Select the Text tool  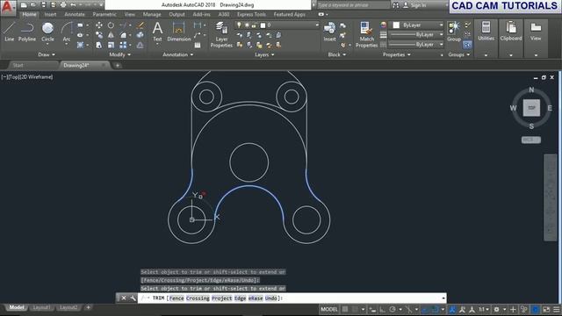click(157, 32)
